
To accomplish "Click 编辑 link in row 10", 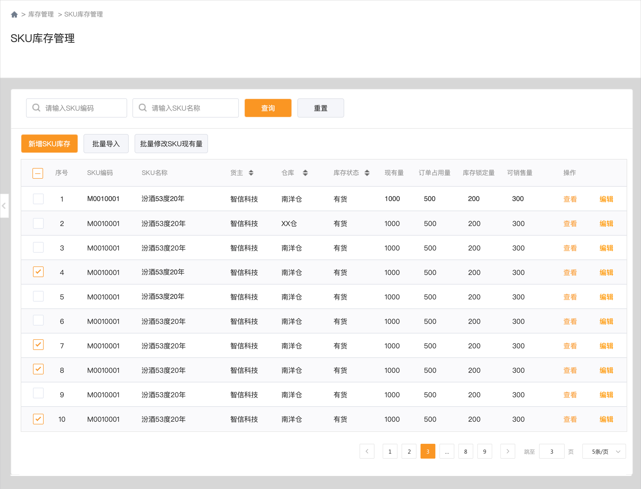I will coord(606,419).
